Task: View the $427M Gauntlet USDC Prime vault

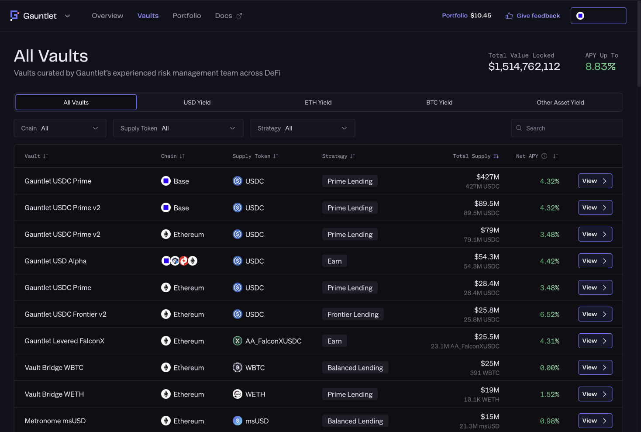Action: (x=595, y=181)
